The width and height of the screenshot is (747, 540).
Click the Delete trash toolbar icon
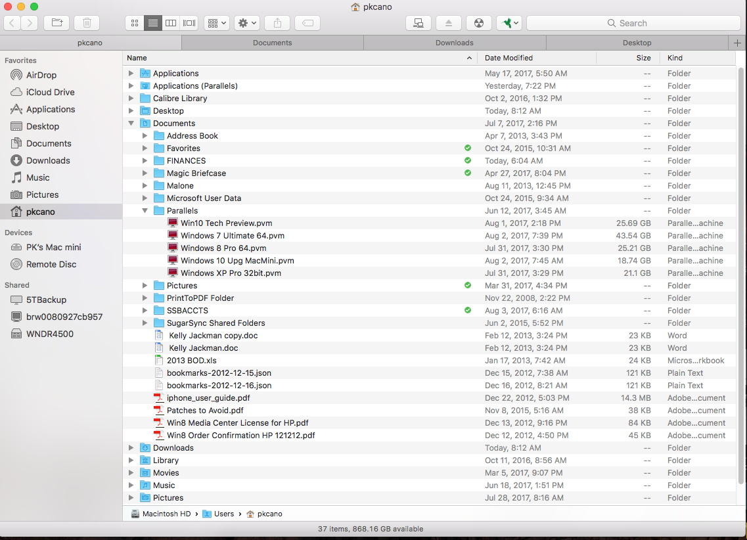click(87, 23)
